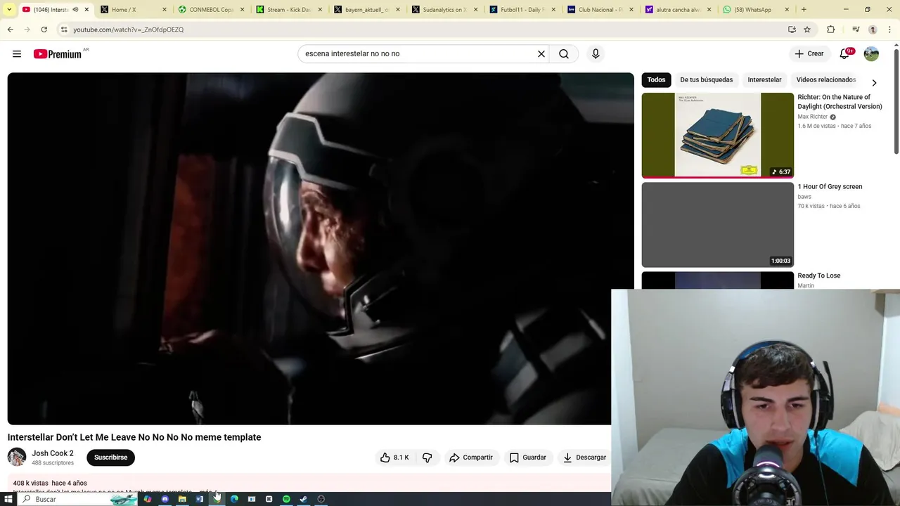Click the Crear create button
Screen dimensions: 900x506
tap(809, 54)
